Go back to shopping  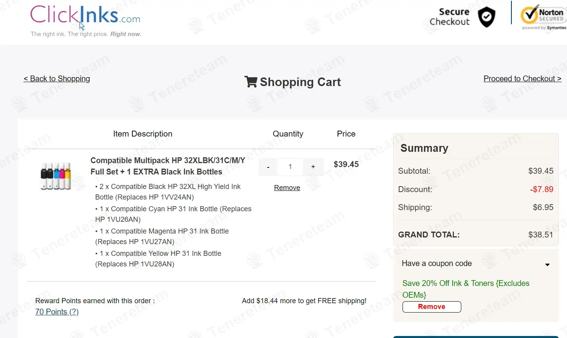[x=57, y=79]
